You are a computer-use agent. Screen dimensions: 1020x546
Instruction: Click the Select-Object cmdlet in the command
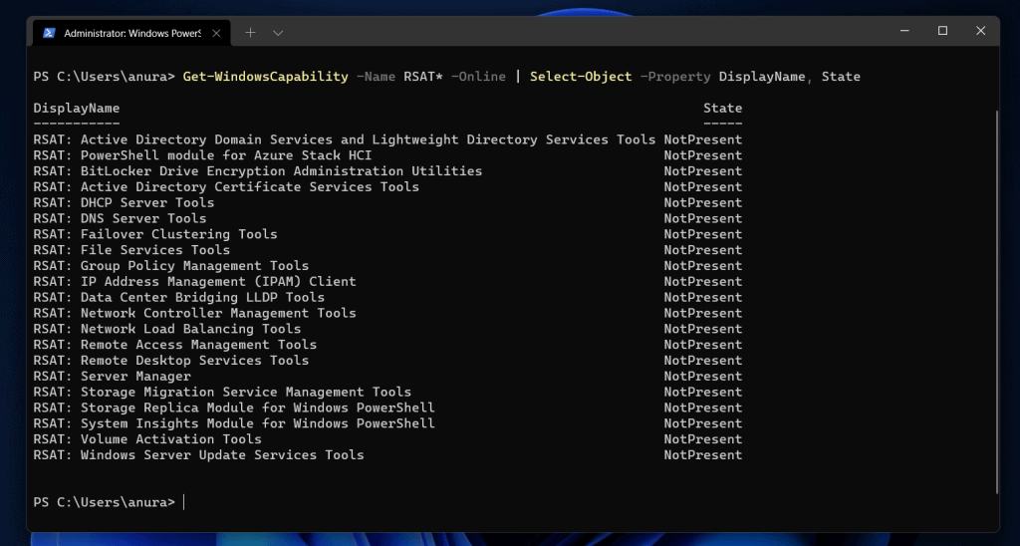(x=581, y=77)
